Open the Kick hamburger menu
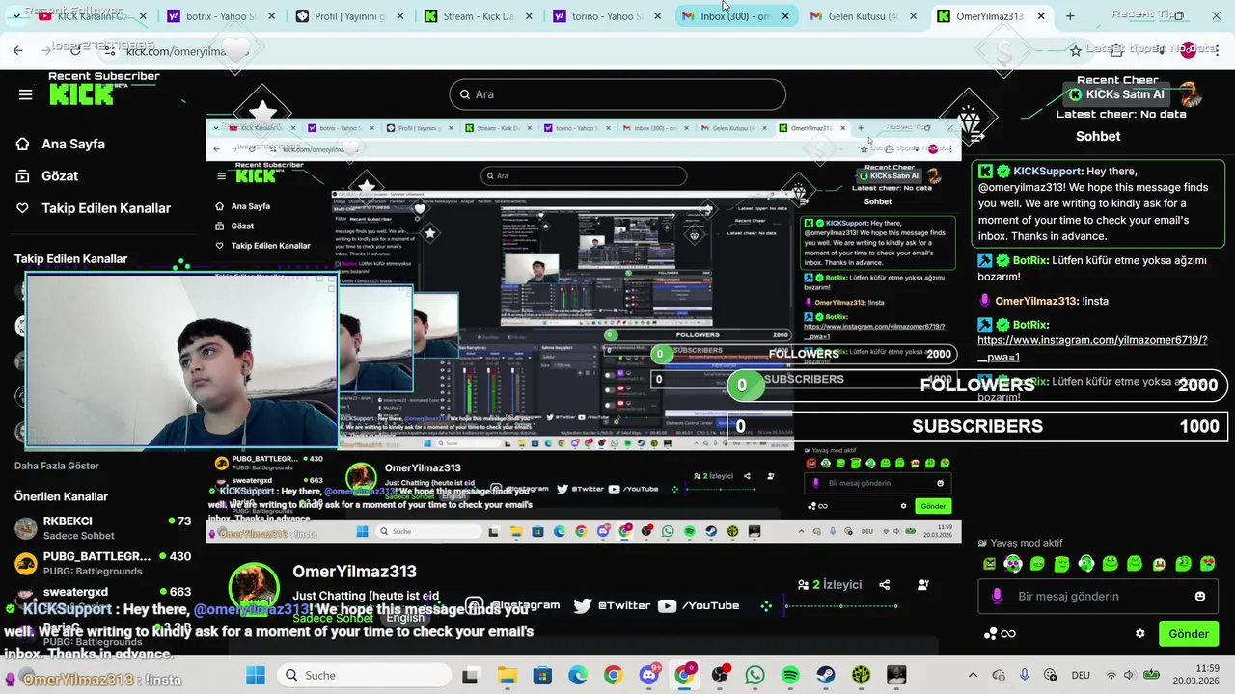 point(25,94)
